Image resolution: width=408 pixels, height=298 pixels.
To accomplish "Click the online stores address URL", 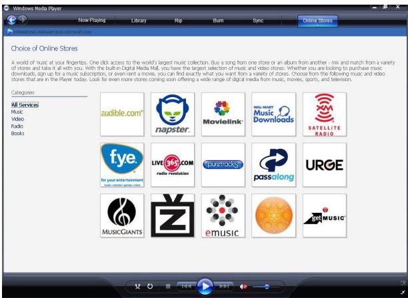I will tap(52, 32).
